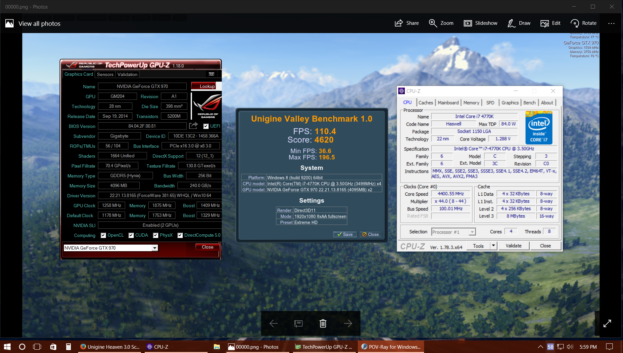Open the Calculator icon on taskbar

coord(68,347)
